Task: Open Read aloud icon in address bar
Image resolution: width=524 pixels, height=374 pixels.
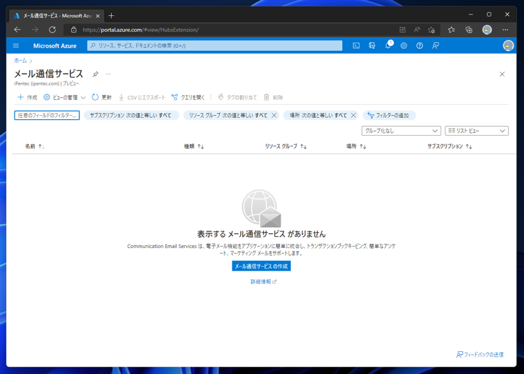Action: [x=416, y=30]
